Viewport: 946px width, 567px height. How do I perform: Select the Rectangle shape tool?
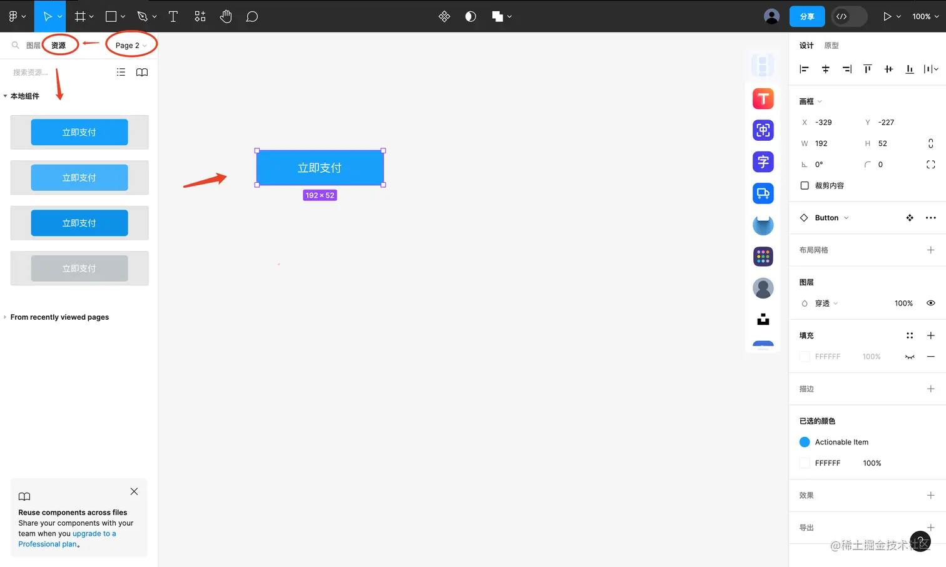pyautogui.click(x=111, y=17)
